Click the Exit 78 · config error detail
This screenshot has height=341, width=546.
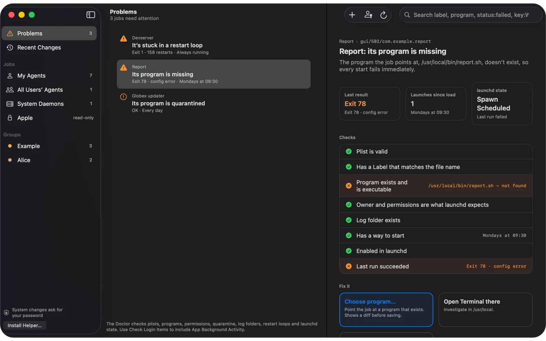click(x=496, y=266)
